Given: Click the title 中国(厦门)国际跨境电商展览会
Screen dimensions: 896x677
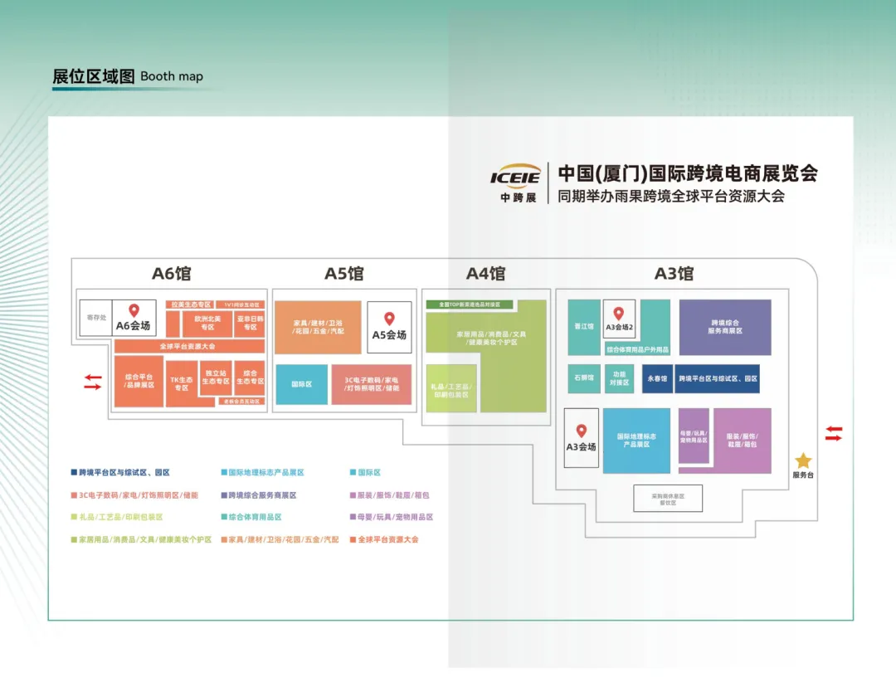Looking at the screenshot, I should pyautogui.click(x=688, y=173).
